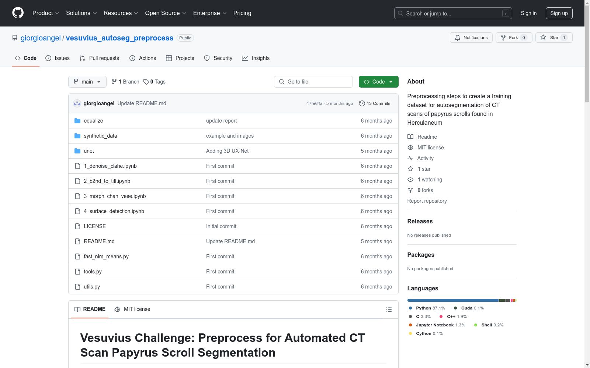Switch to the Issues tab

point(58,58)
